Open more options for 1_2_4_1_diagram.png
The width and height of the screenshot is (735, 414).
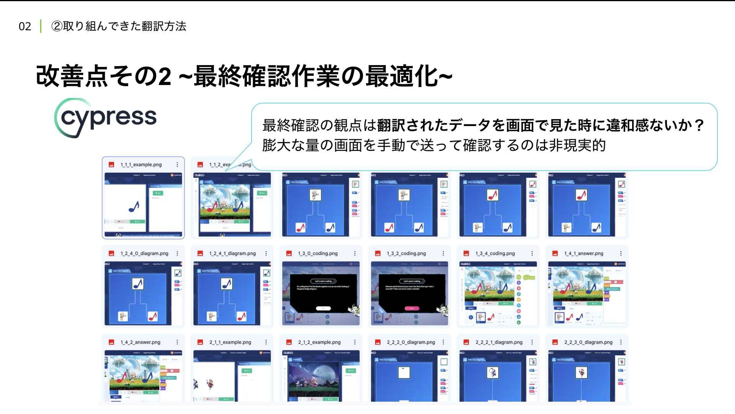click(266, 254)
